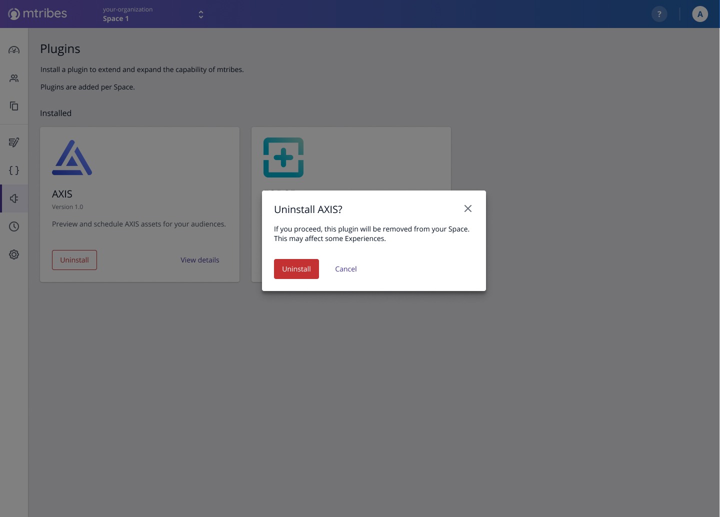Click the "AXIS" card title
The width and height of the screenshot is (720, 517).
(x=62, y=194)
